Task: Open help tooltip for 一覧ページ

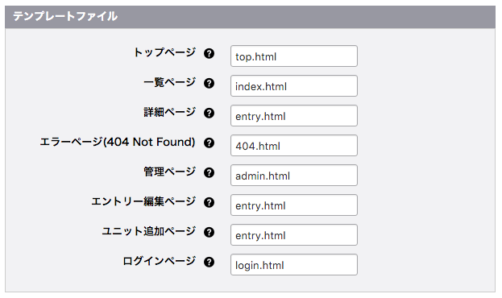Action: tap(209, 83)
